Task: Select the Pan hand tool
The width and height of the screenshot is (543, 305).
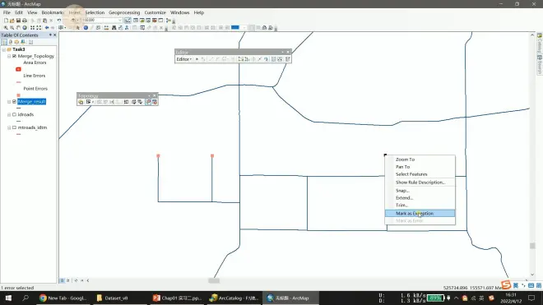Action: (18, 28)
